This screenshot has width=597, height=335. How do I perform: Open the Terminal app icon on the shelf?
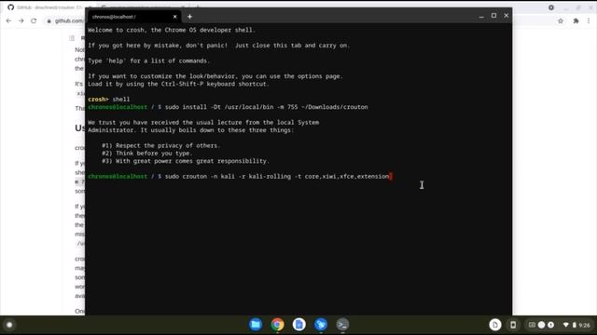pos(342,325)
